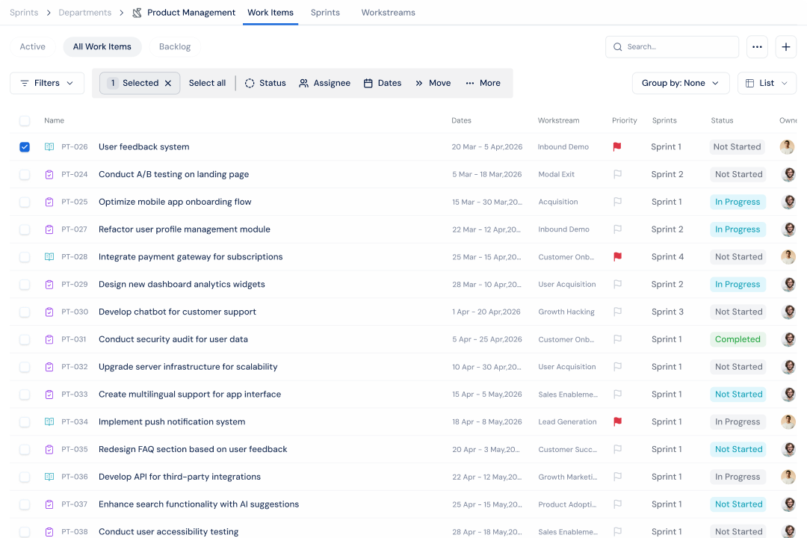Open owner avatar for PT-028
Image resolution: width=807 pixels, height=538 pixels.
(x=788, y=257)
